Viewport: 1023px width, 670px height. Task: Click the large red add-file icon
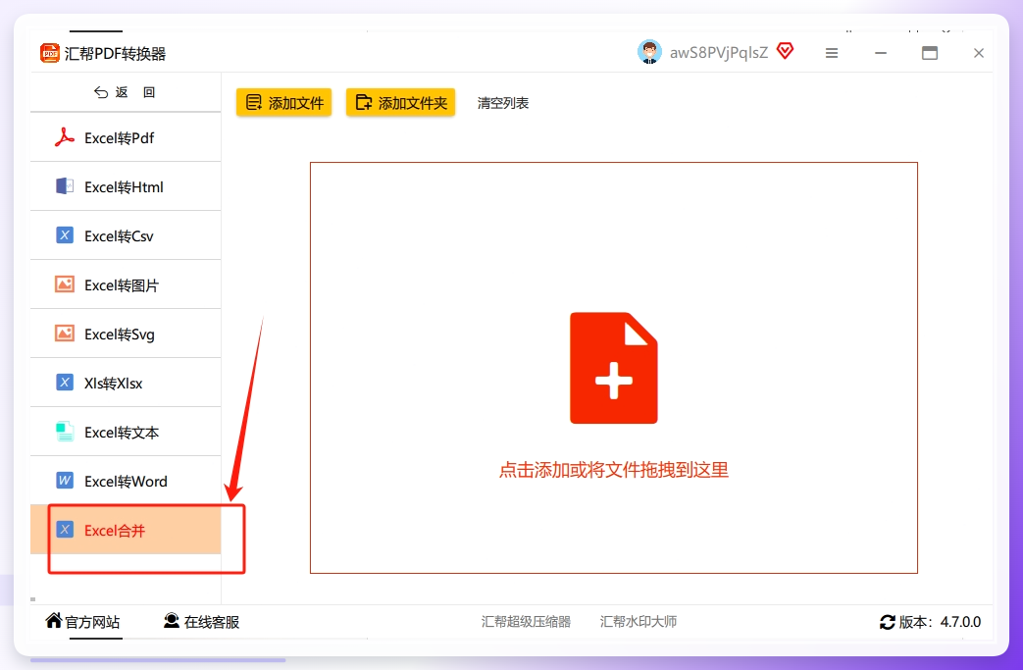point(613,368)
